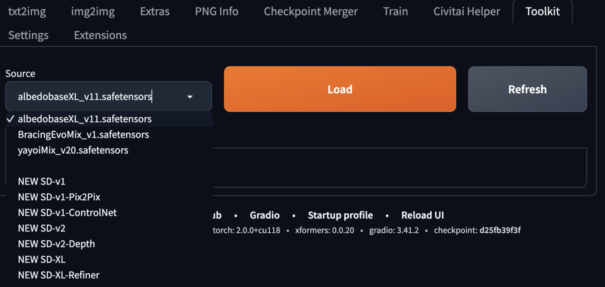Click the Source dropdown arrow

(x=190, y=97)
